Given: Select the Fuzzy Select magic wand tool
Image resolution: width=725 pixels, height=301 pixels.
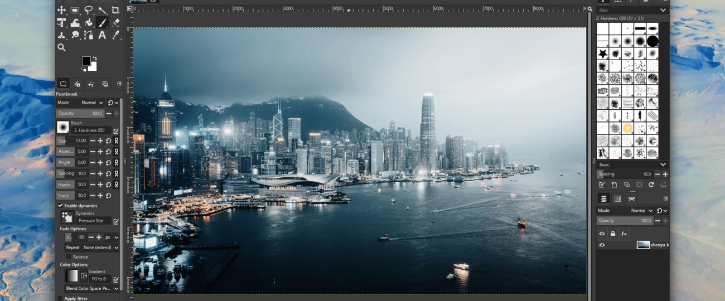Looking at the screenshot, I should click(102, 10).
